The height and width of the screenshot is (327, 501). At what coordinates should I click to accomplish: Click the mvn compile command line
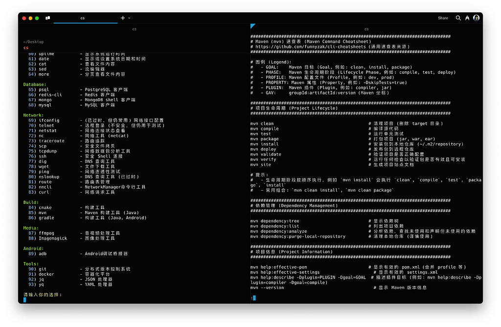click(265, 129)
